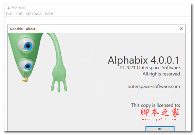The image size is (195, 135).
Task: Click the 'Alphabix - About' dialog title
Action: [x=22, y=29]
